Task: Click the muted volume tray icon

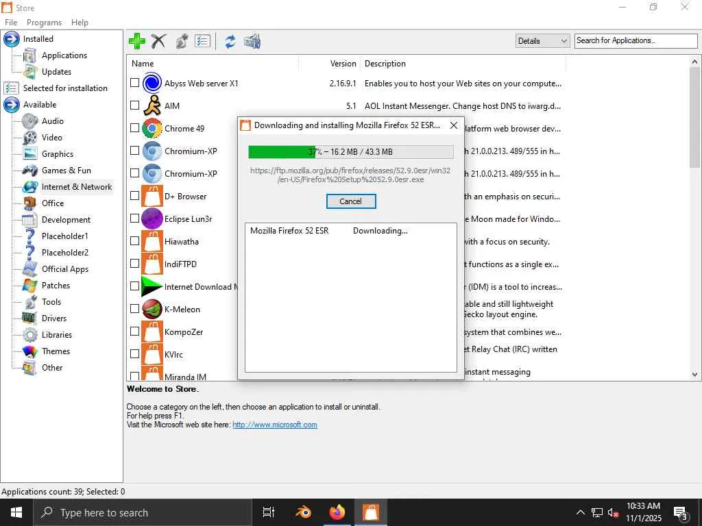Action: point(614,512)
